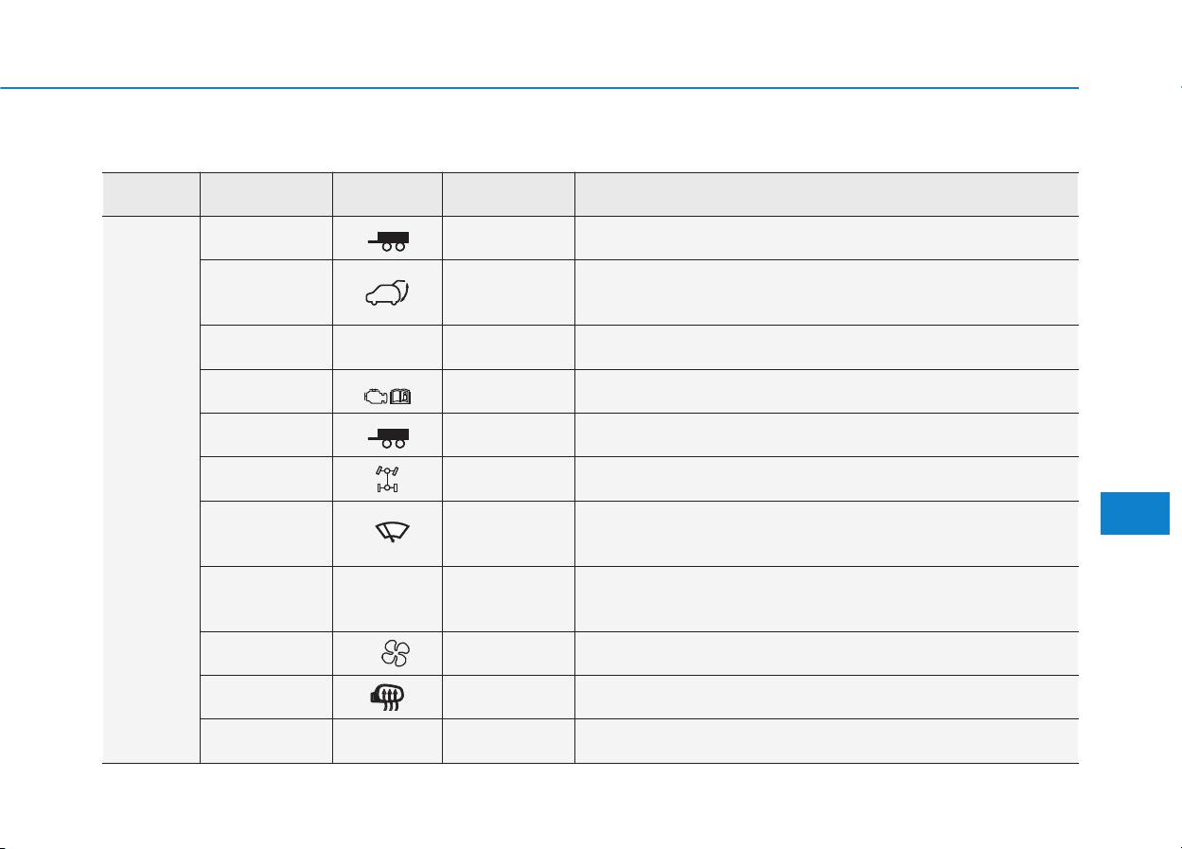This screenshot has height=849, width=1182.
Task: Select the wide description cell beside the wiper icon
Action: click(826, 534)
